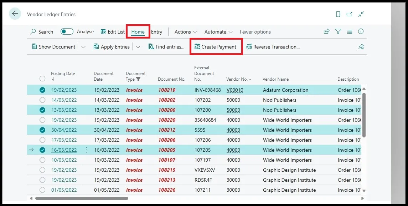This screenshot has width=408, height=206.
Task: Click the Edit List button label
Action: [x=116, y=32]
